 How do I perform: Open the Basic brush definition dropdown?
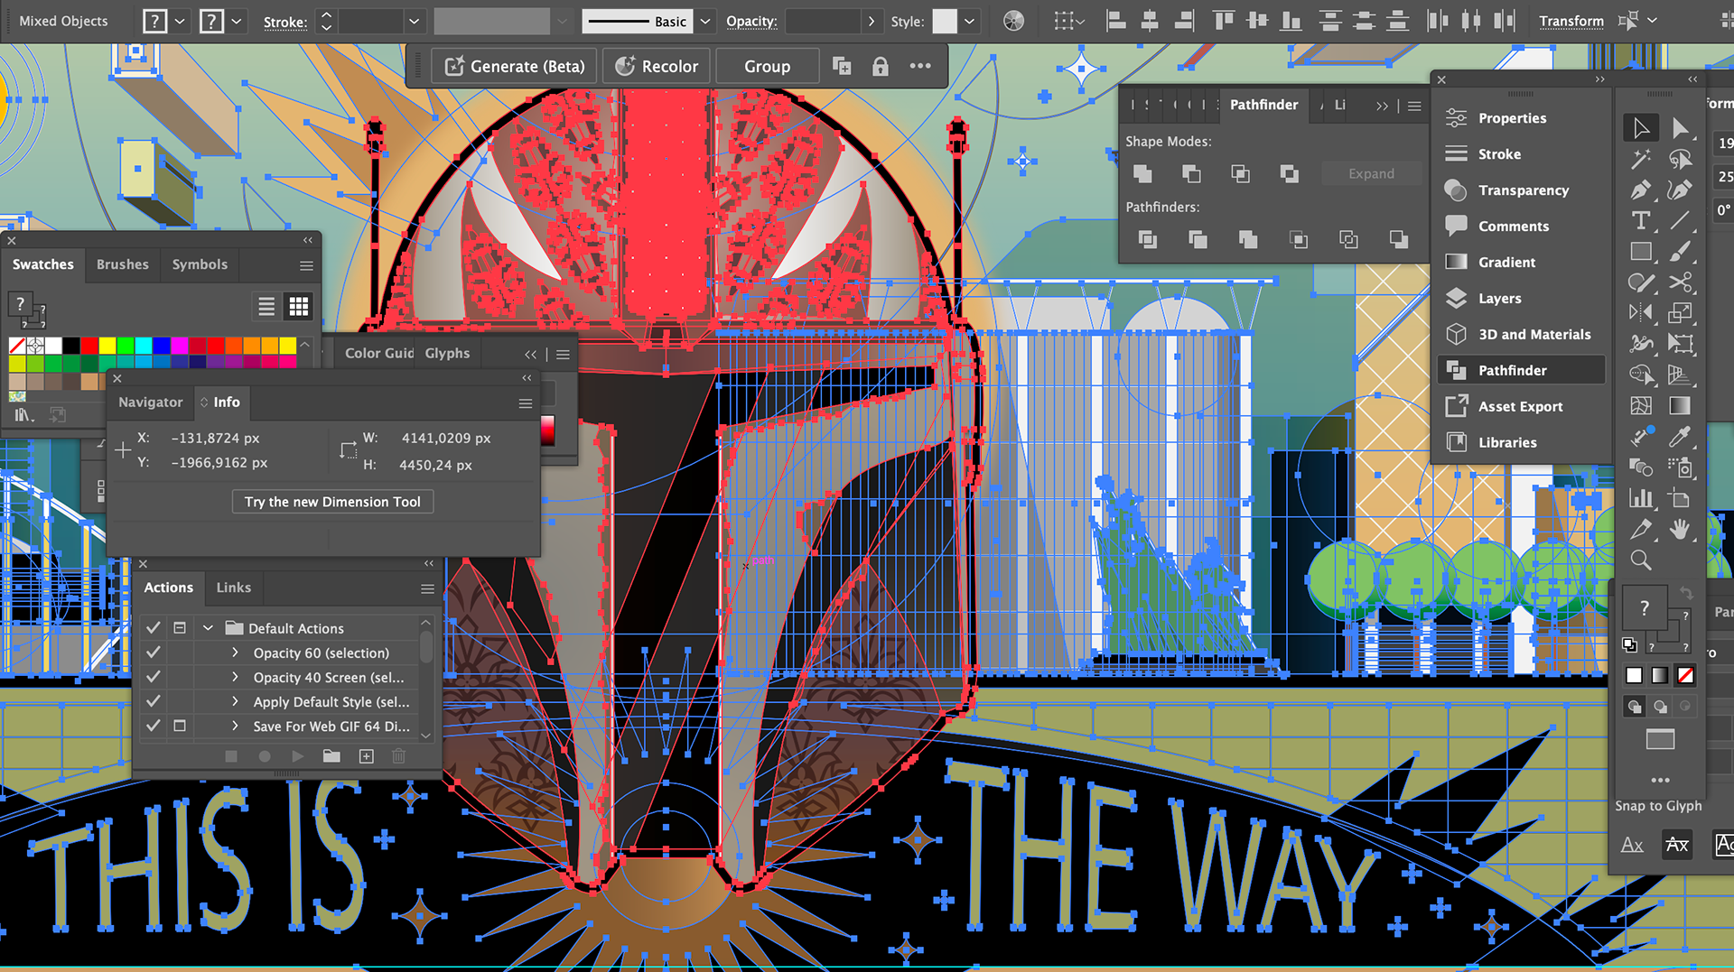pos(705,21)
